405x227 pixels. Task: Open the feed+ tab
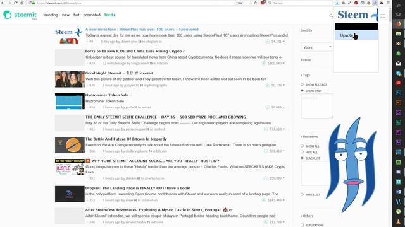pyautogui.click(x=110, y=15)
